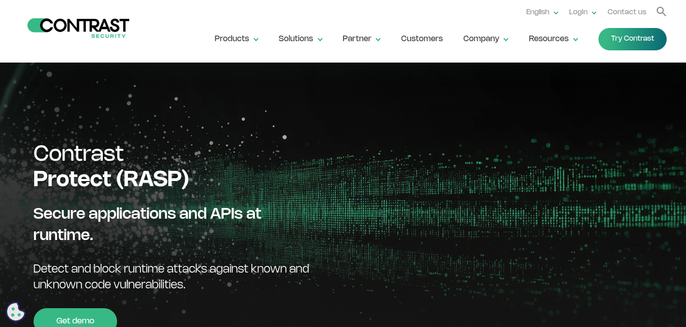Screen dimensions: 686x327
Task: Expand the Partner menu chevron
Action: (378, 39)
